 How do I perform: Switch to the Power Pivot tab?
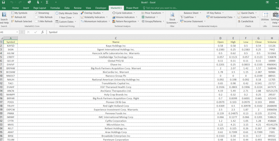click(132, 8)
